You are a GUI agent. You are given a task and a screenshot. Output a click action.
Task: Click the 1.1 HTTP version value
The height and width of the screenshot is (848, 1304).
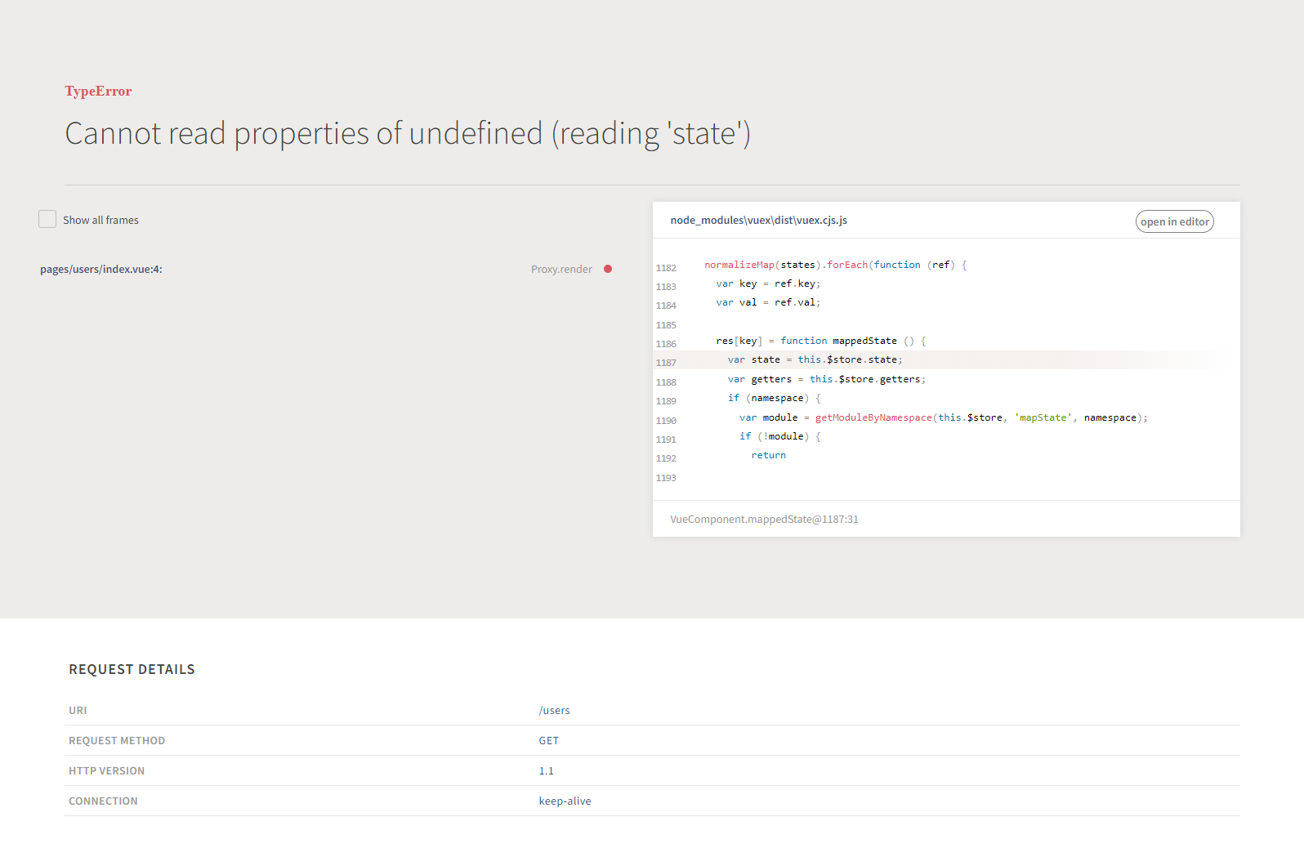546,770
